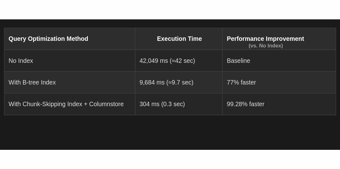Select the 'No Index' method cell
This screenshot has height=169, width=340.
(21, 61)
